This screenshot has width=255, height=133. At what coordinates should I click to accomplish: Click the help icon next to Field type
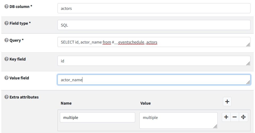point(6,23)
